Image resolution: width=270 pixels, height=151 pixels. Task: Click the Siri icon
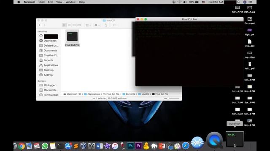click(x=245, y=2)
